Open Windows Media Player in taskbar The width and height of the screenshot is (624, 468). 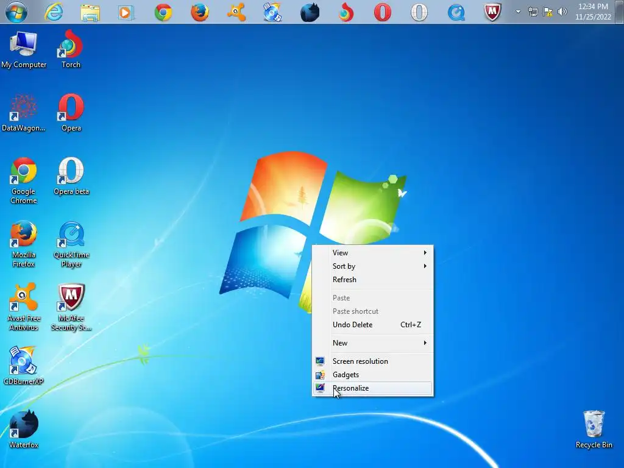tap(126, 12)
